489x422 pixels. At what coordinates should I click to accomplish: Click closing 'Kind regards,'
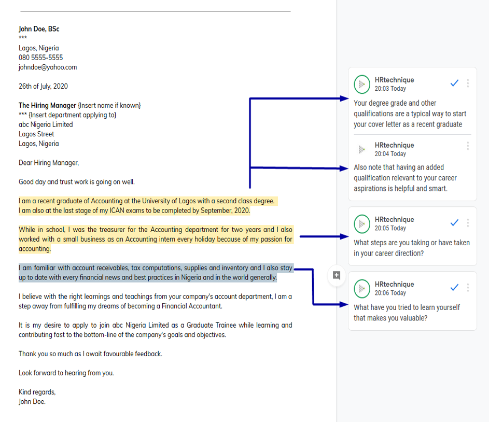[37, 392]
